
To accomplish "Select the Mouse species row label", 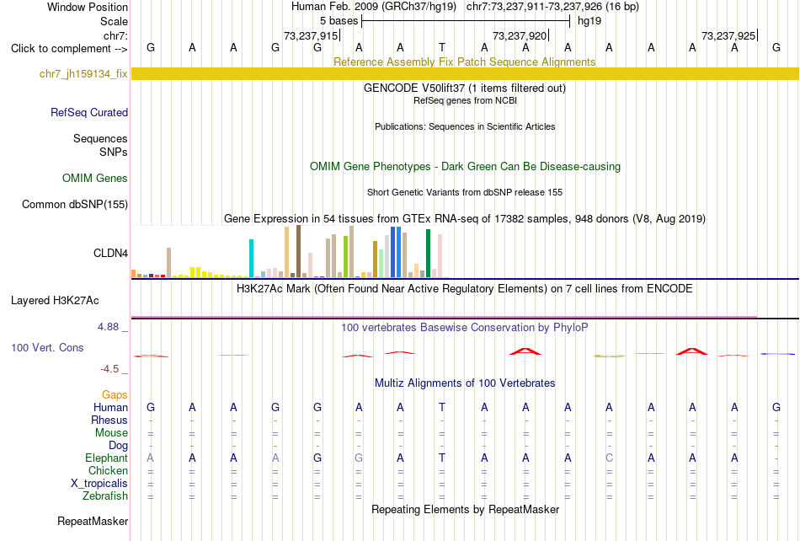I will [111, 433].
